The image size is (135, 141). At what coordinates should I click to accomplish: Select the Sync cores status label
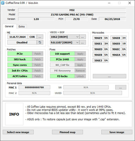click(20, 65)
